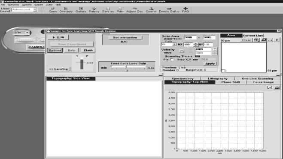Apply scan settings with Apply button
Screen dimensions: 283x159
click(x=210, y=63)
